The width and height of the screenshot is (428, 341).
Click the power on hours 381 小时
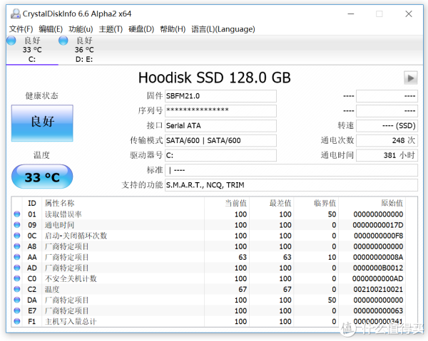pos(387,155)
